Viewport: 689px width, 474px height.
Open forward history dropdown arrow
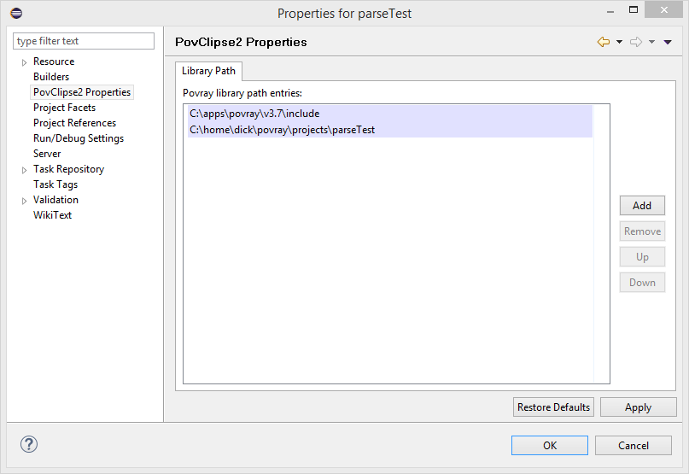point(651,42)
